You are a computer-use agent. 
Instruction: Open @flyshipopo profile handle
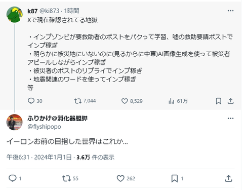(44, 127)
